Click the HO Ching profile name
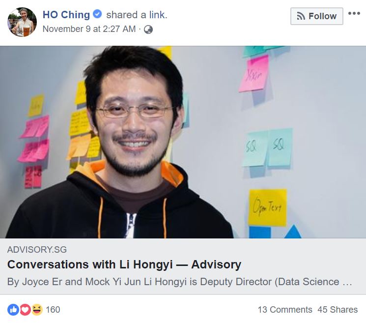The image size is (366, 323). [x=66, y=15]
